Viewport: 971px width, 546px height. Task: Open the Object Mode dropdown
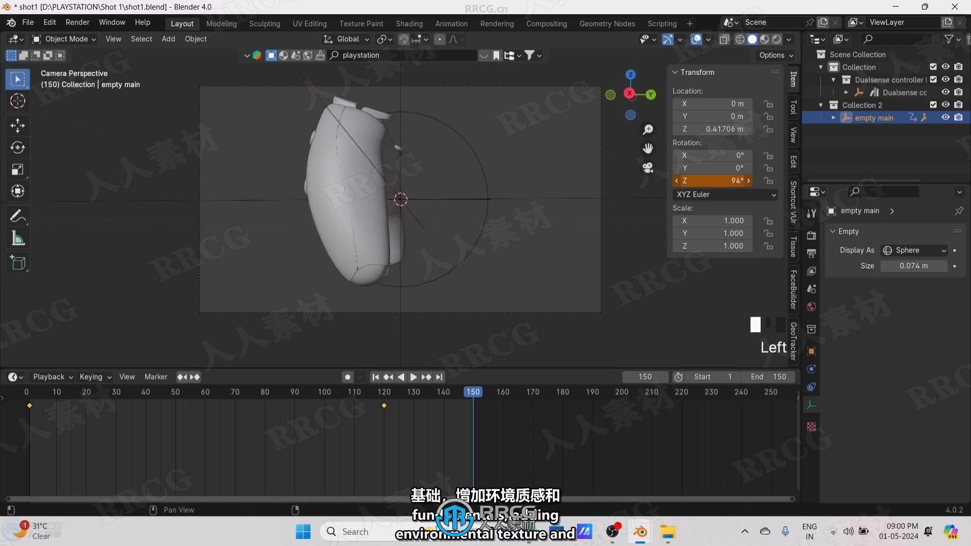[64, 39]
